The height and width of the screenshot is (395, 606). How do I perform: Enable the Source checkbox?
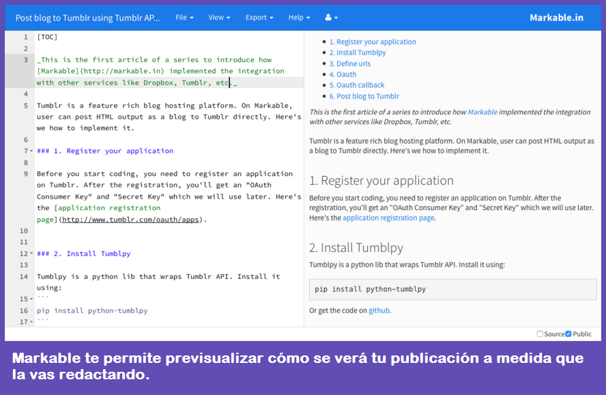(540, 334)
